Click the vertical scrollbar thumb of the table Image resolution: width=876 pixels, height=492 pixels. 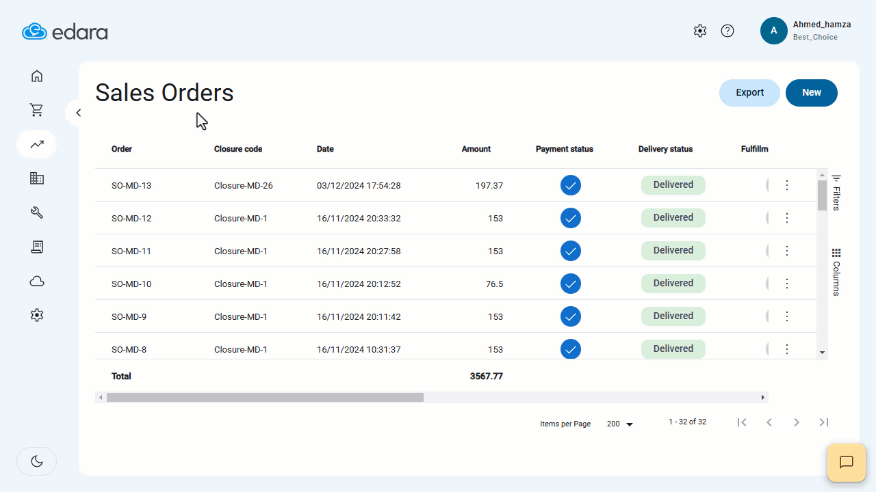[822, 195]
